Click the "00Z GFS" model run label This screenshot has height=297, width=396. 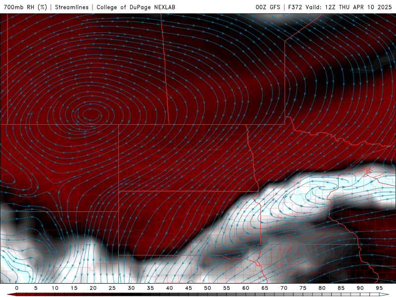[x=268, y=7]
